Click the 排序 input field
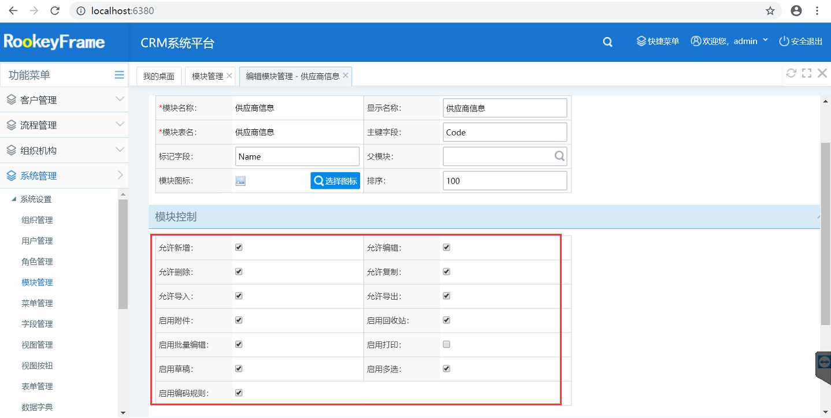Viewport: 831px width, 418px height. tap(505, 181)
